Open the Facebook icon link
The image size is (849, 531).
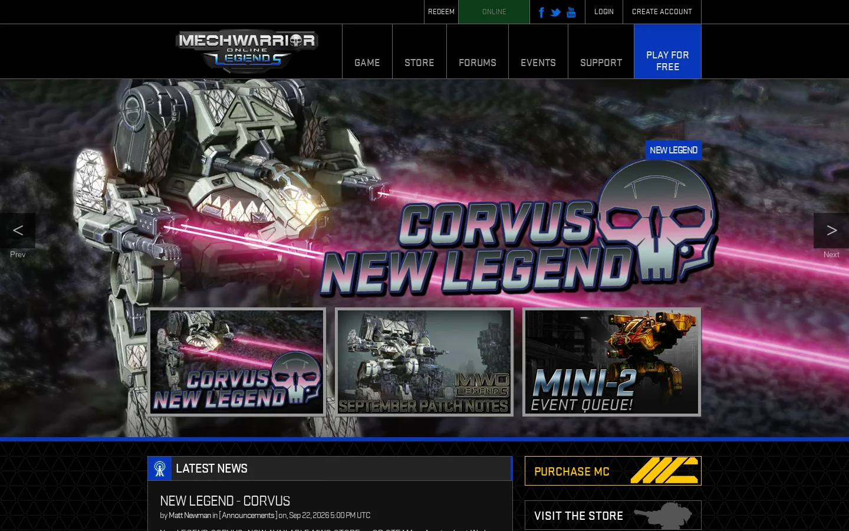click(541, 12)
